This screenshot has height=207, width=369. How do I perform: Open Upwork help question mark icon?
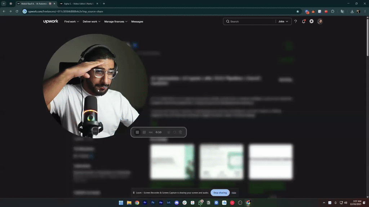pyautogui.click(x=295, y=21)
